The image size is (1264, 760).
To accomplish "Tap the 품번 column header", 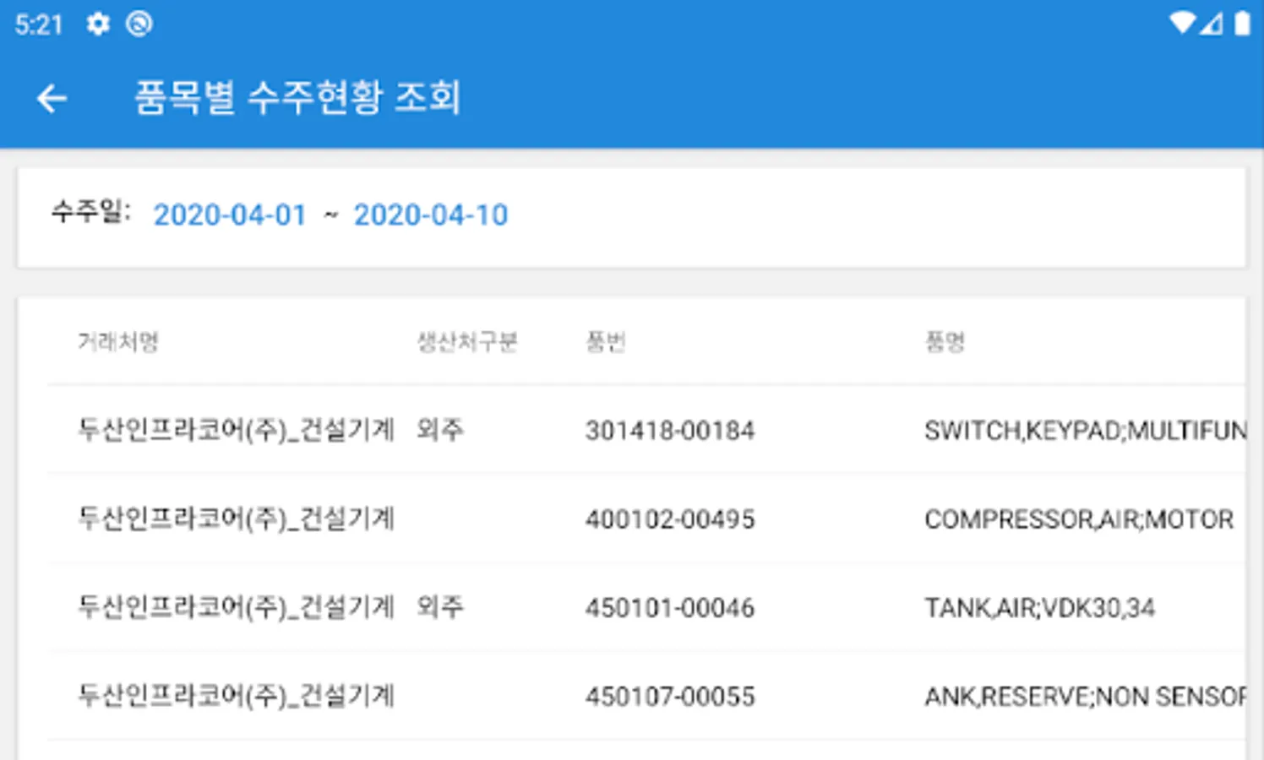I will pos(606,342).
